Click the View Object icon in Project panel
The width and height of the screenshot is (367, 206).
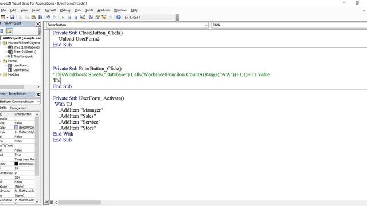click(x=2, y=31)
